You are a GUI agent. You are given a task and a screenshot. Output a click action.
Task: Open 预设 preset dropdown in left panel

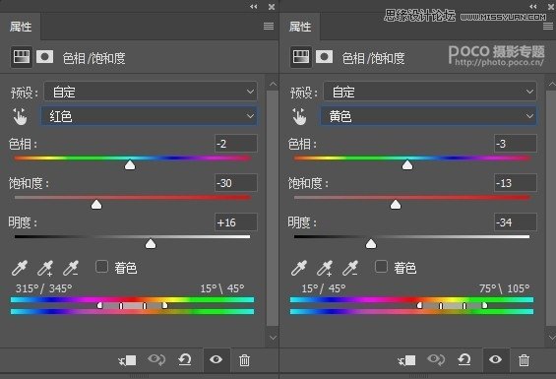coord(151,92)
